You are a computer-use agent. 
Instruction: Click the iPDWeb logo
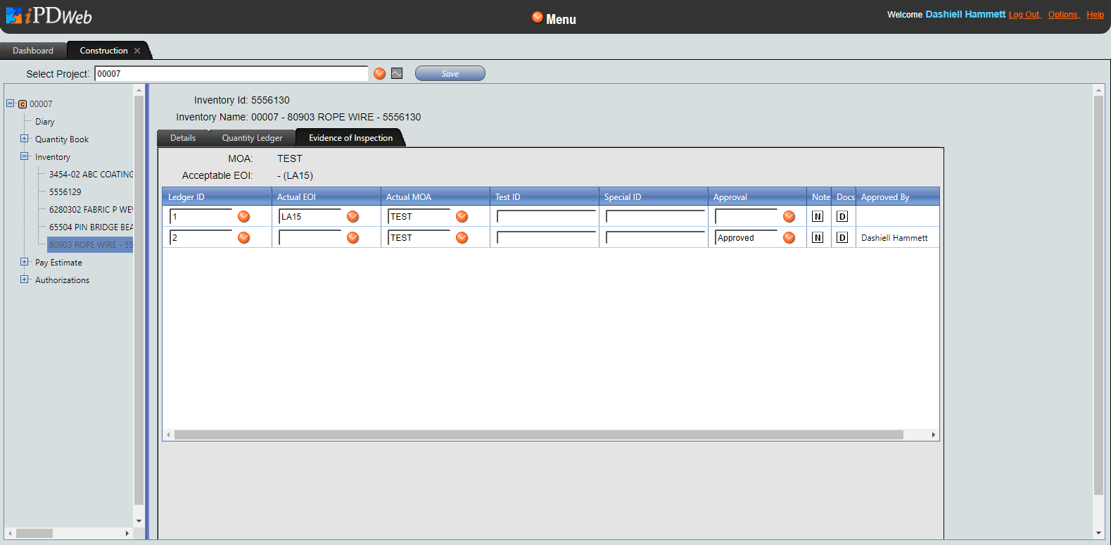[49, 16]
